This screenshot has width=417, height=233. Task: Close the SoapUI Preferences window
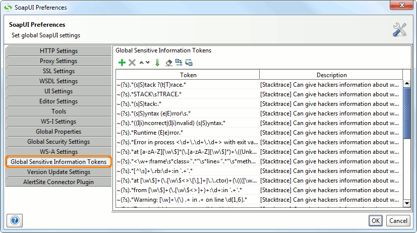click(x=401, y=5)
